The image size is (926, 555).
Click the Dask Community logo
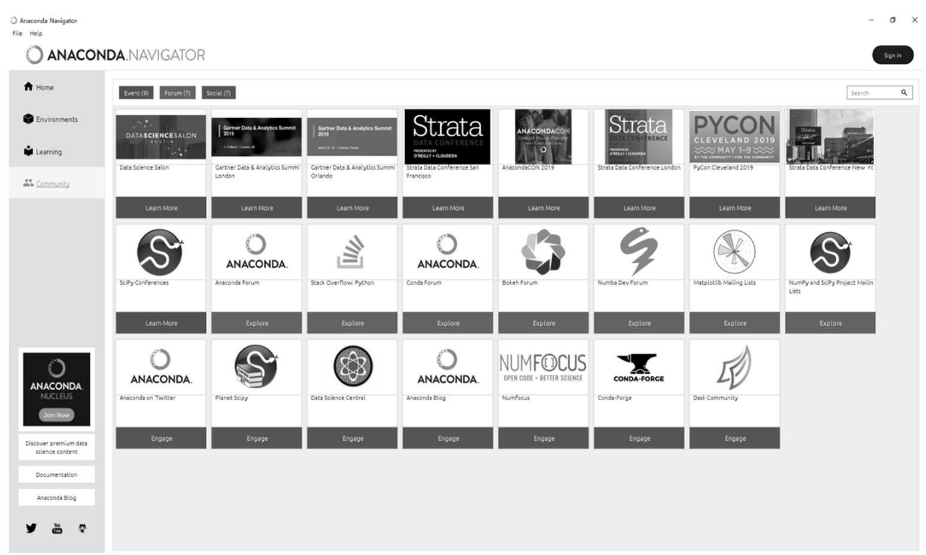(x=734, y=367)
